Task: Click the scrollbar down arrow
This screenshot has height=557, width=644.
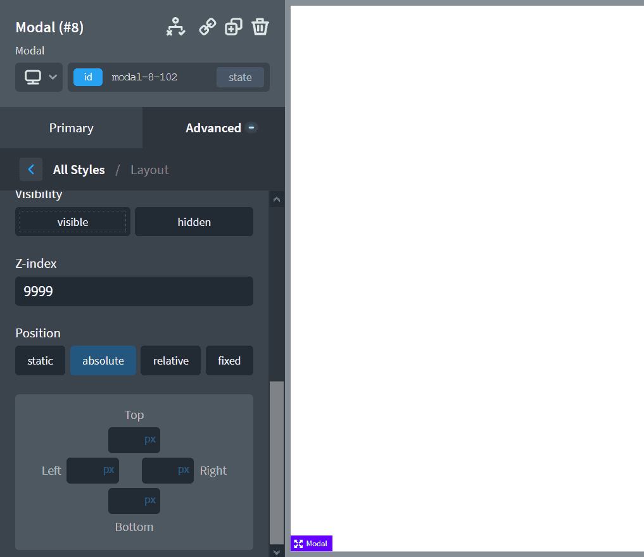Action: (x=277, y=552)
